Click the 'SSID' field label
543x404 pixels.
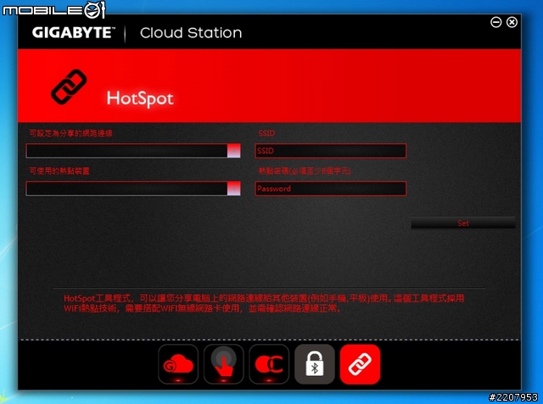(266, 134)
